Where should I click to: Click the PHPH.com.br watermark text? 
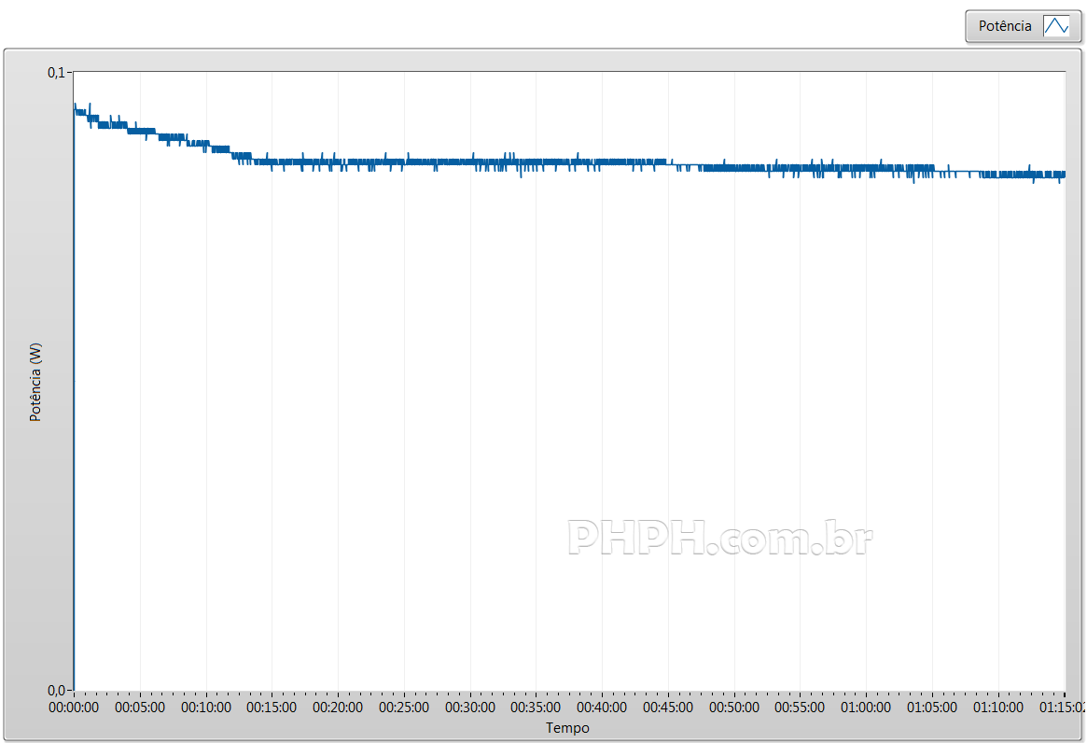tap(719, 539)
